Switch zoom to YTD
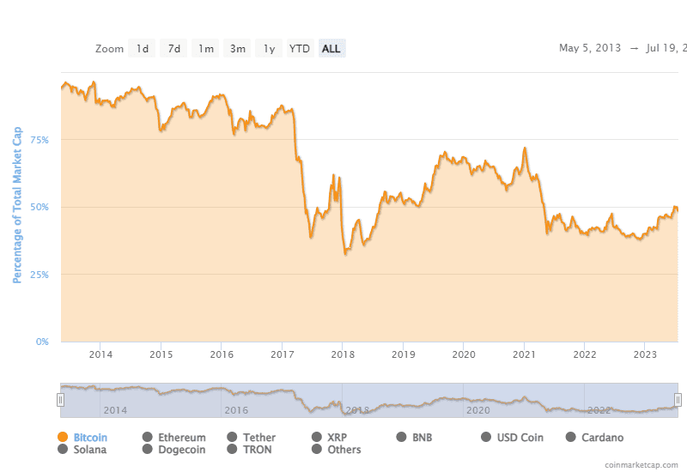This screenshot has height=472, width=687. pos(300,49)
